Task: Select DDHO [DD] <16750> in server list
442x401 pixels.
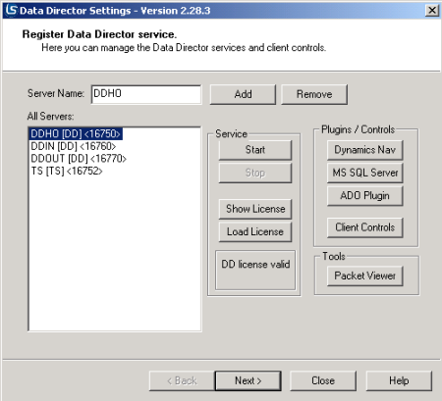Action: point(76,133)
